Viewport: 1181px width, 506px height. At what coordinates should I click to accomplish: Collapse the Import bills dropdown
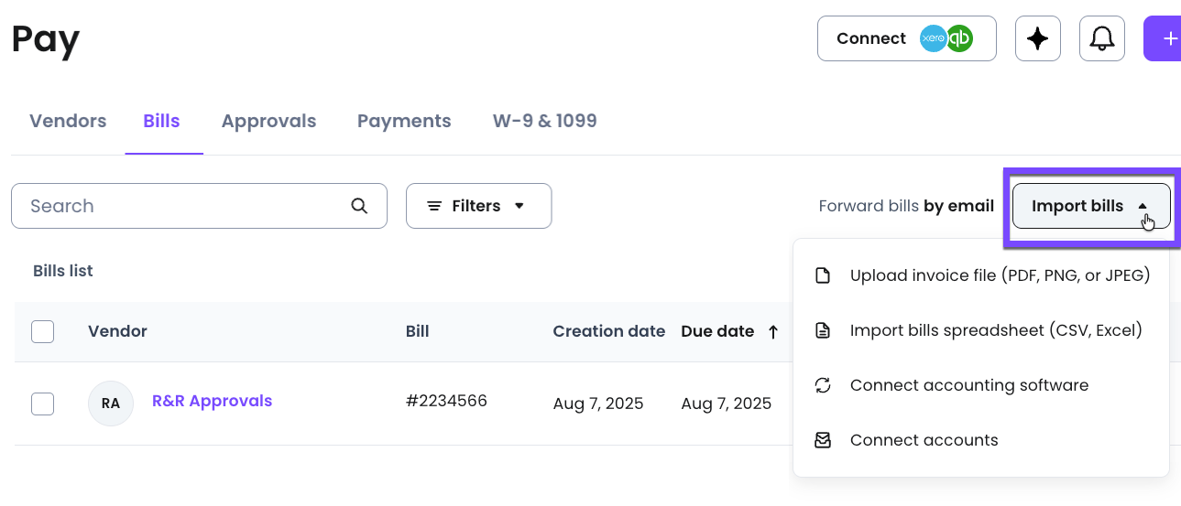(x=1090, y=206)
